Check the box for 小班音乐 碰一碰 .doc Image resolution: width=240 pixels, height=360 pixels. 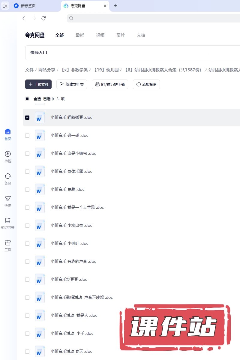[x=27, y=136]
